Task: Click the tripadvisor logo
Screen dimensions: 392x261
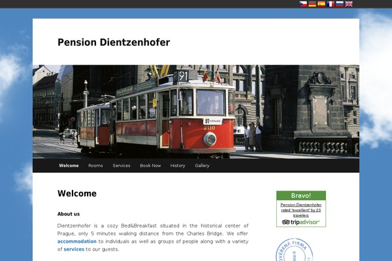Action: (x=301, y=222)
